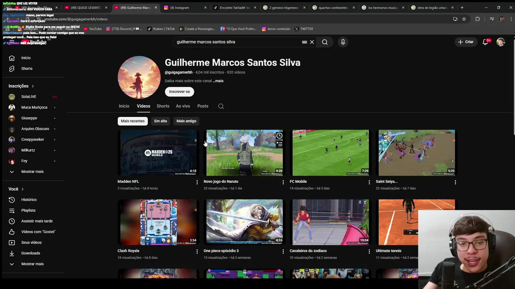Expand channel description with ...mais
The image size is (515, 289).
pos(218,81)
